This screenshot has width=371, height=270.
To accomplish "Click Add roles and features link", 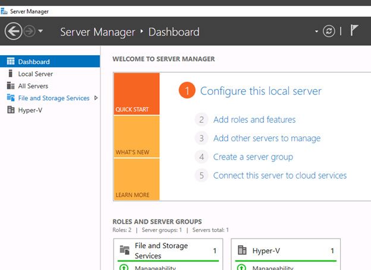I will point(254,120).
